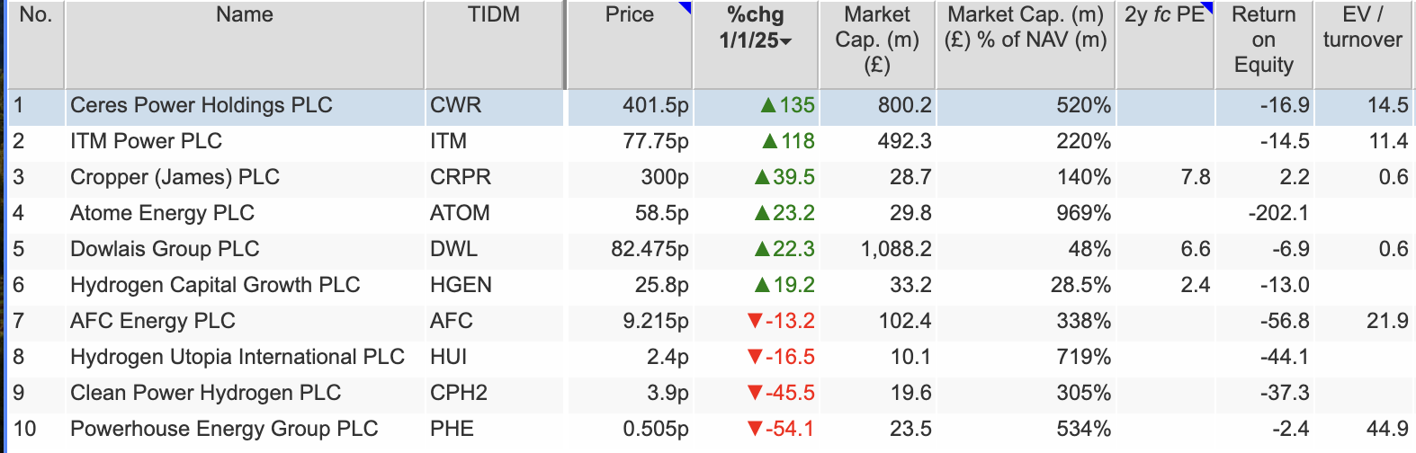Click the EV / turnover column header
The height and width of the screenshot is (453, 1416).
point(1362,28)
